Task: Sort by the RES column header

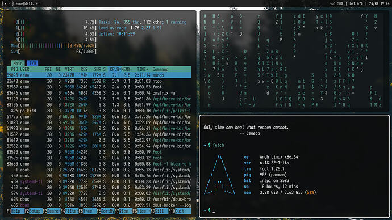Action: click(84, 69)
